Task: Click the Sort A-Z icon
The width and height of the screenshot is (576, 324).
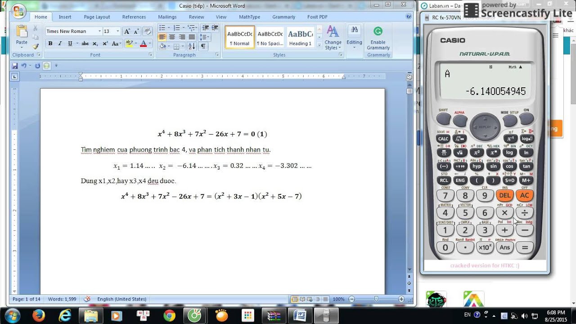Action: point(191,46)
